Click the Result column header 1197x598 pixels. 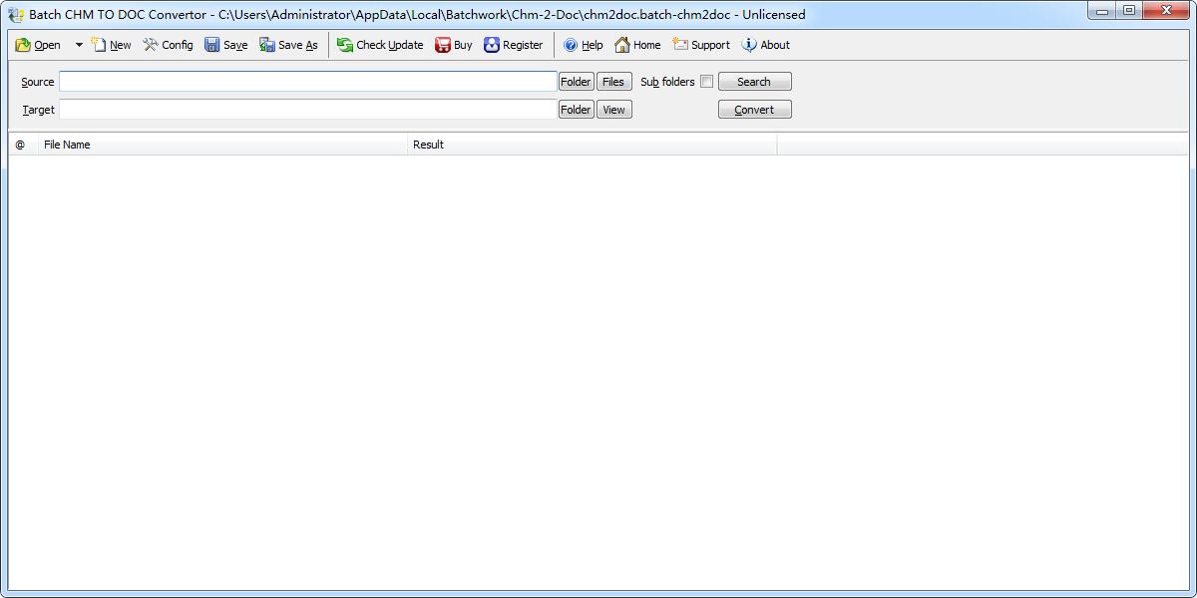(592, 145)
